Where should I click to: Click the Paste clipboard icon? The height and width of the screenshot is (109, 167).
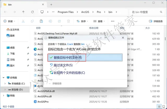(41, 21)
